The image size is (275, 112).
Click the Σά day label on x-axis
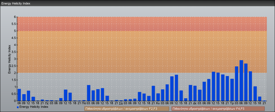tap(121, 103)
